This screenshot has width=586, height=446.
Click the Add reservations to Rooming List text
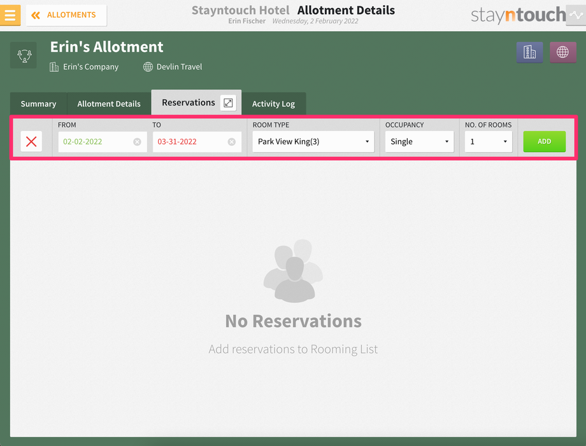[294, 349]
